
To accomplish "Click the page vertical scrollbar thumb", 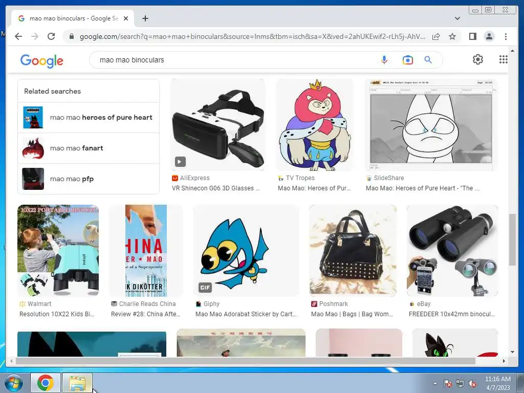I will click(x=512, y=239).
